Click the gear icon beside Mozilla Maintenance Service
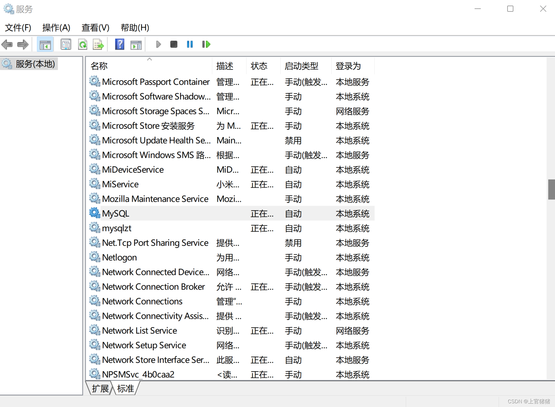Image resolution: width=555 pixels, height=407 pixels. pos(95,198)
